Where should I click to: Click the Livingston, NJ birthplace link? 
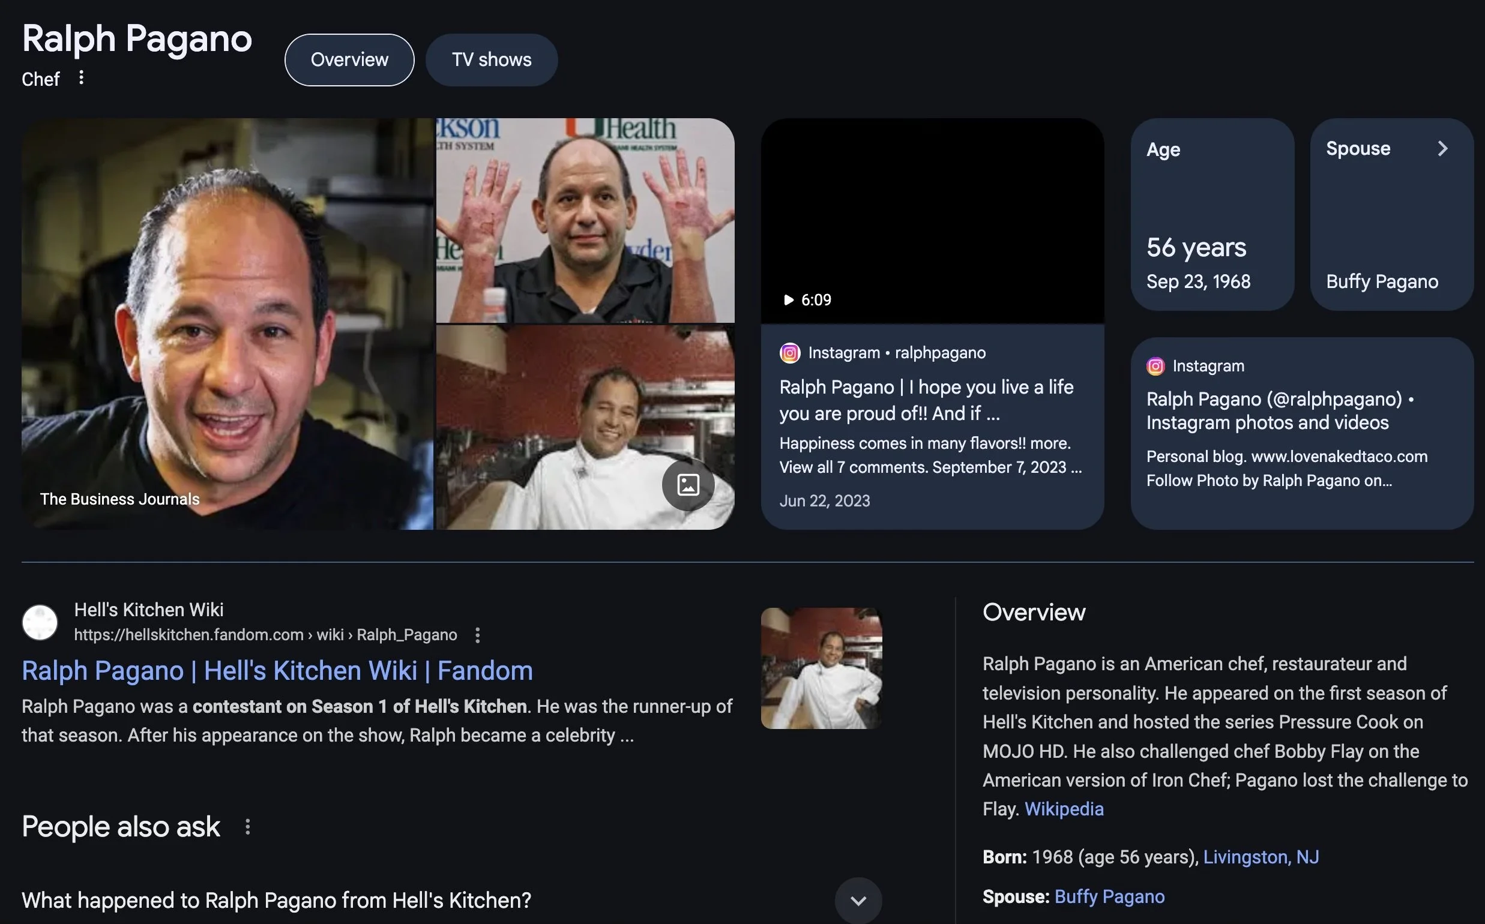tap(1261, 857)
